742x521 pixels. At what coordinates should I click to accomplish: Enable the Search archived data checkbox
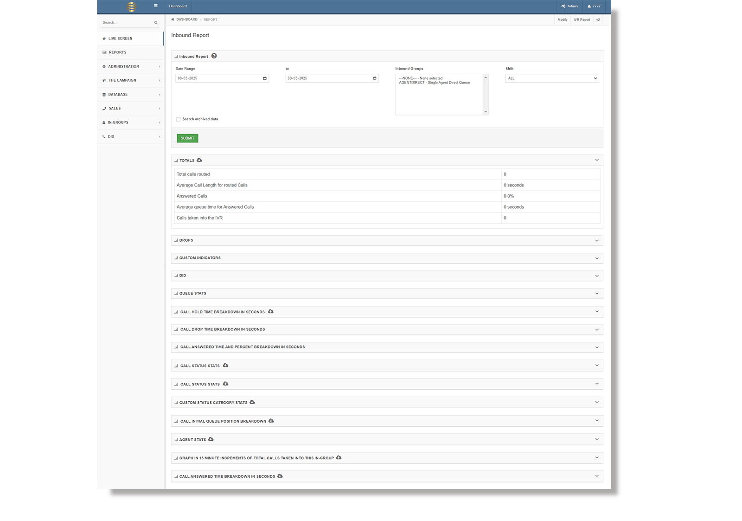pos(178,119)
